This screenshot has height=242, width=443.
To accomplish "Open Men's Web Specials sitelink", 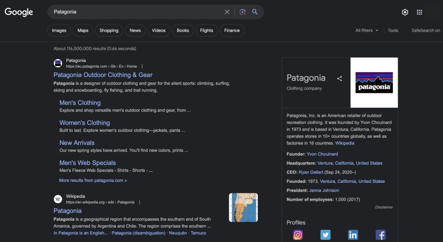I will tap(87, 163).
